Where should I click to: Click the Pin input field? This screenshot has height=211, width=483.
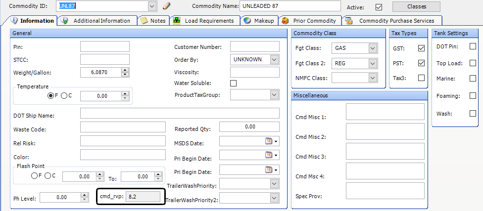(x=105, y=46)
